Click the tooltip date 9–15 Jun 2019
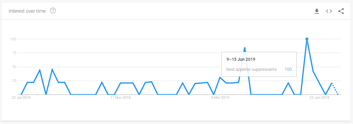Viewport: 353px width, 124px height. [x=241, y=60]
